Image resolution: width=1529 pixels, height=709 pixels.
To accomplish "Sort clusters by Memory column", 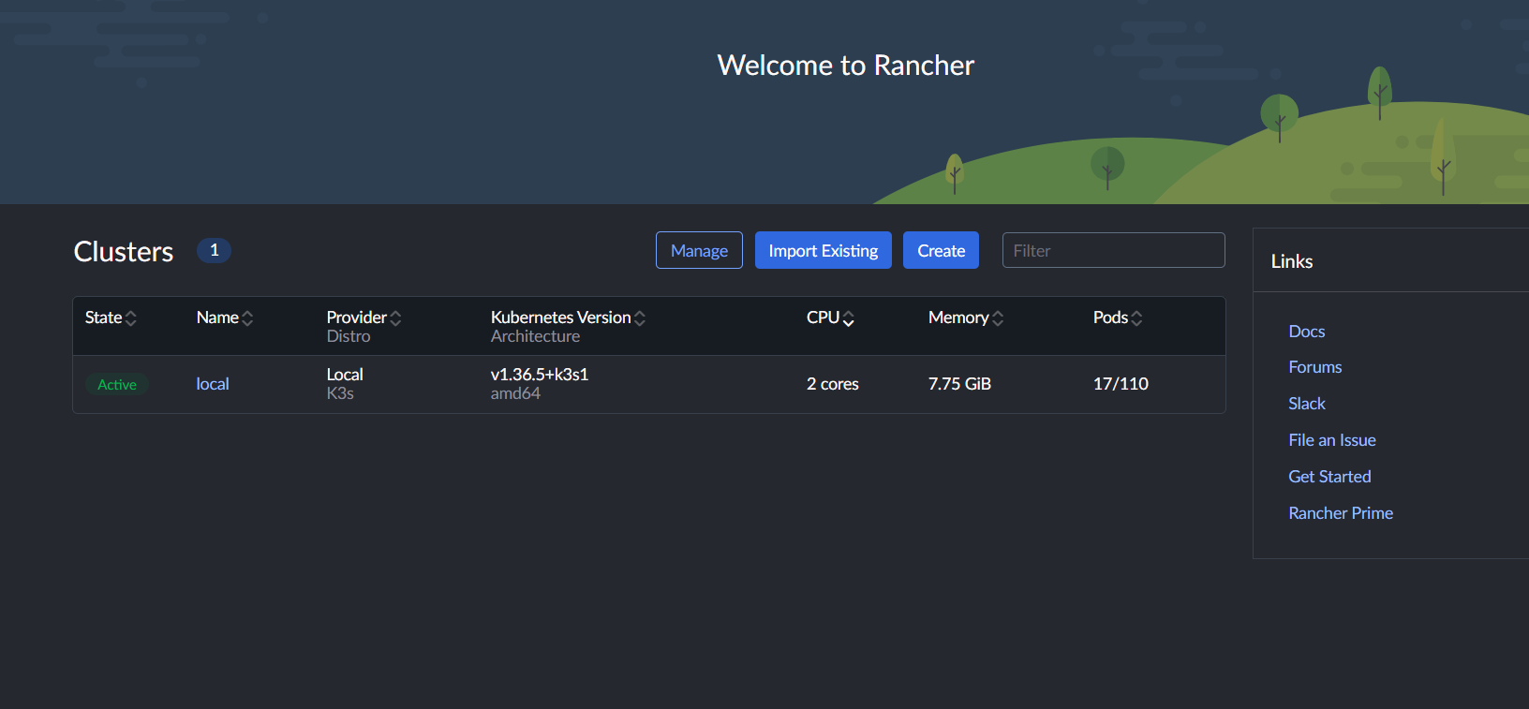I will [x=966, y=318].
